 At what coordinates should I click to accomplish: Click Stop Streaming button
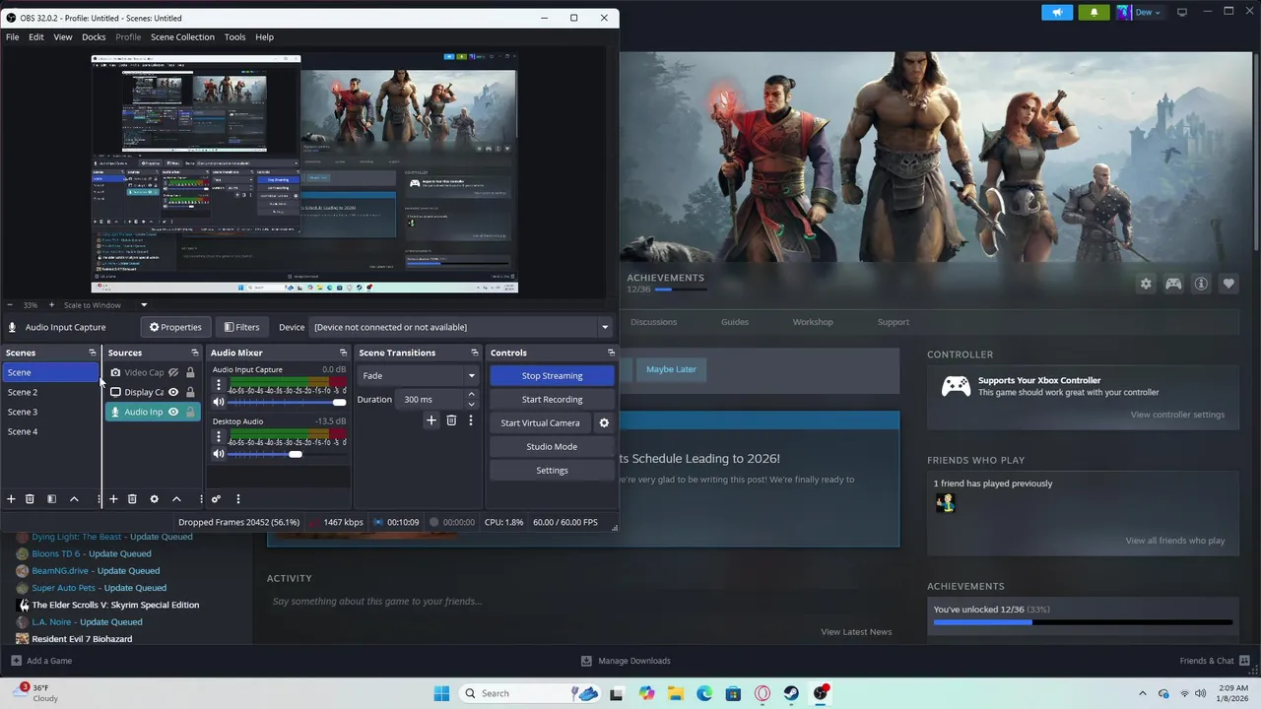pos(552,375)
